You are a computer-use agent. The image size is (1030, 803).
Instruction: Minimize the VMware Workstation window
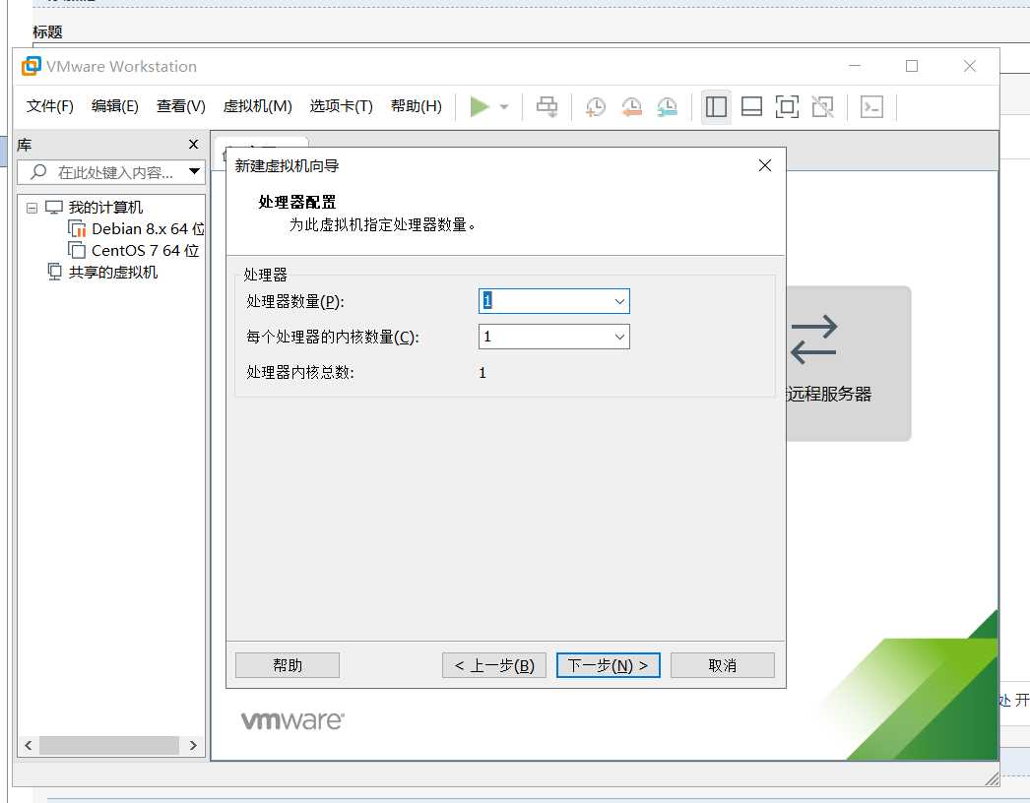[x=855, y=66]
